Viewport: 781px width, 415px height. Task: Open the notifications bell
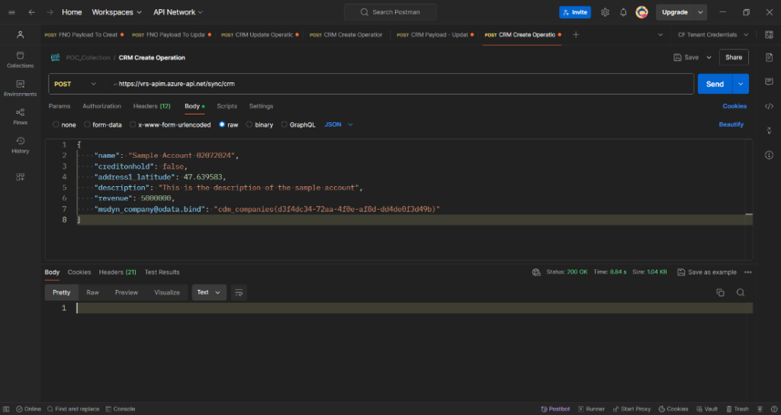coord(623,12)
